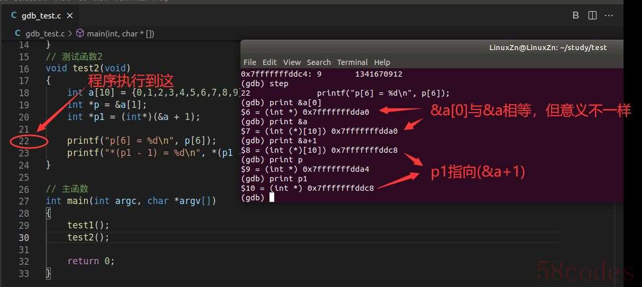Click the B icon in editor actions
Viewport: 642px width, 287px height.
pyautogui.click(x=575, y=15)
